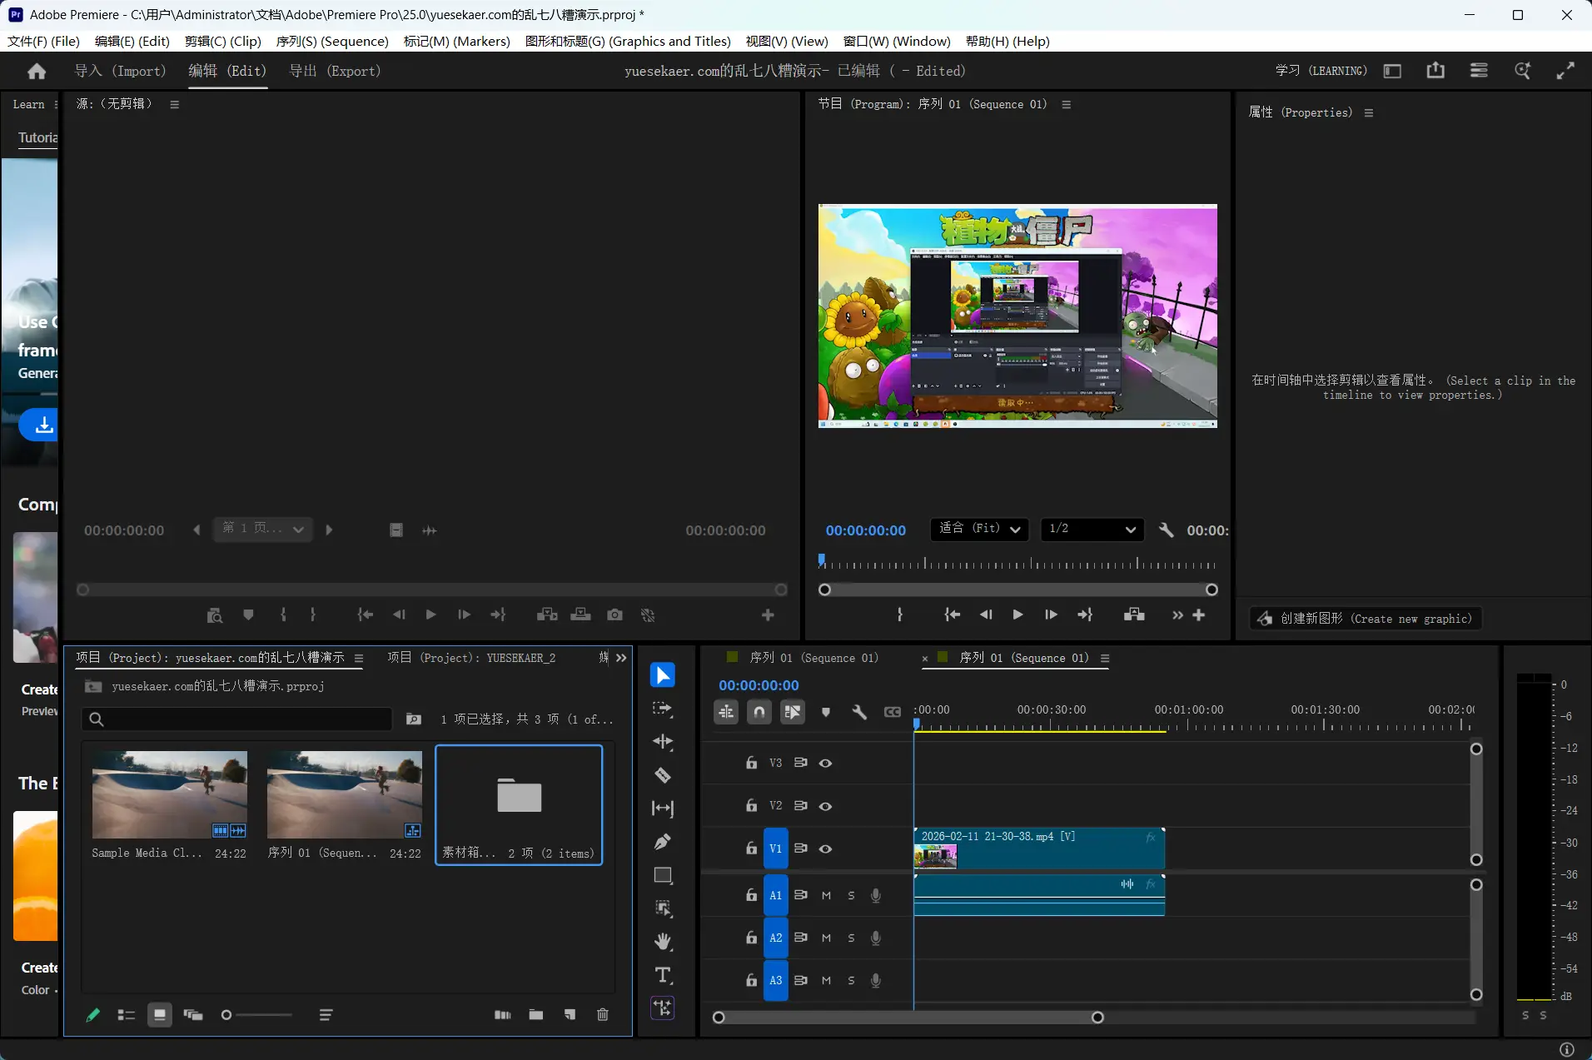
Task: Switch to the Export tab
Action: [335, 72]
